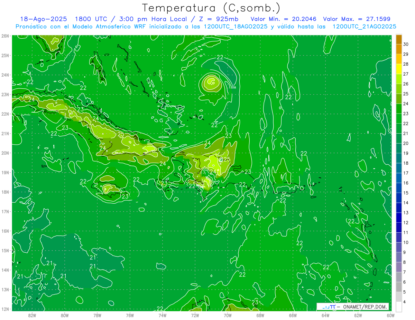The height and width of the screenshot is (320, 415).
Task: Click the '19N' latitude axis label
Action: coord(5,172)
